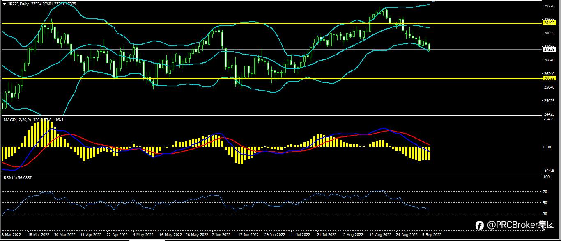Click the 28055 price scale value
Viewport: 561px width, 241px height.
pos(549,33)
